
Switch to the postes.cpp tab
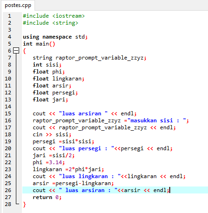[x=18, y=5]
